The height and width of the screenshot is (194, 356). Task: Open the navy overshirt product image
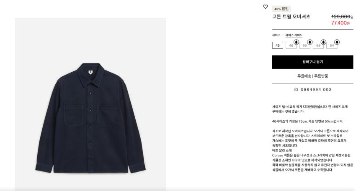(90, 104)
